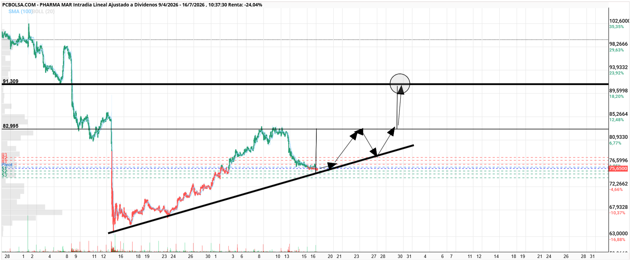Click the 63,0000 price axis label
Image resolution: width=631 pixels, height=261 pixels.
[x=618, y=234]
